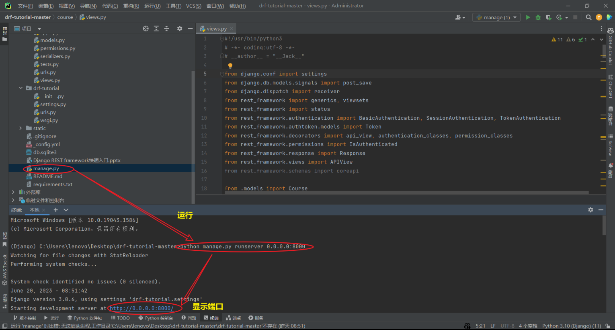Collapse all in the project tree
Image resolution: width=615 pixels, height=330 pixels.
pyautogui.click(x=166, y=29)
